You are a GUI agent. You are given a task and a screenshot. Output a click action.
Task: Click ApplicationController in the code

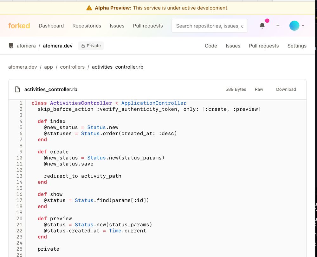(x=154, y=103)
